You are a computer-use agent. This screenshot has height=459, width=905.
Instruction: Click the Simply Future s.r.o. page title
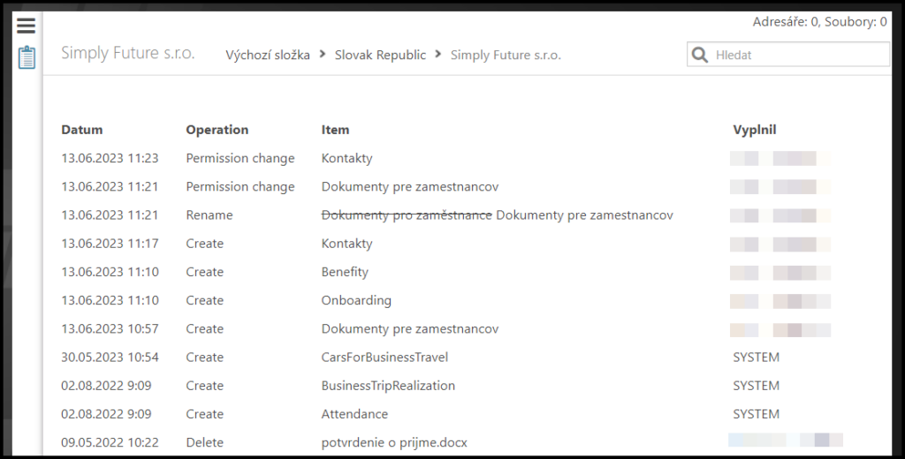coord(128,53)
